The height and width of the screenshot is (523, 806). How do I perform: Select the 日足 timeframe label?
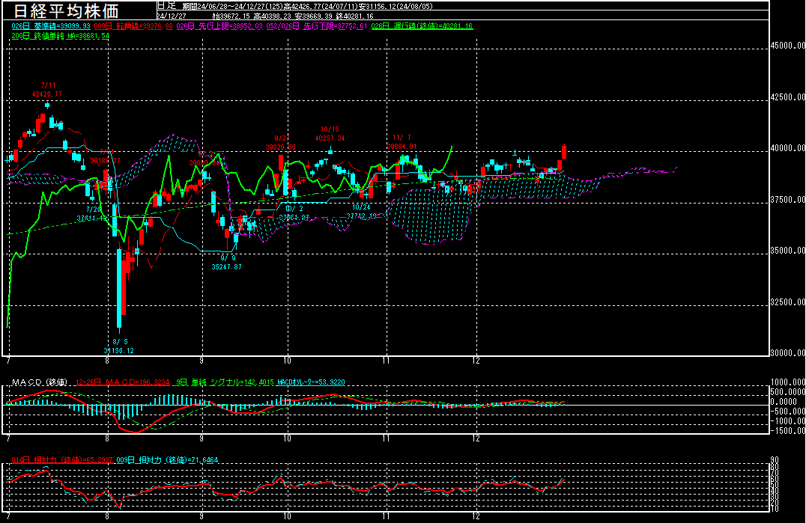[166, 6]
